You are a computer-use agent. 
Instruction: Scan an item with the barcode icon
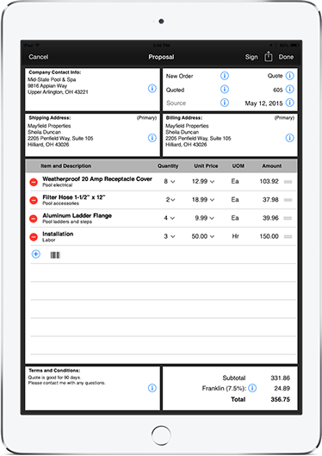click(55, 255)
